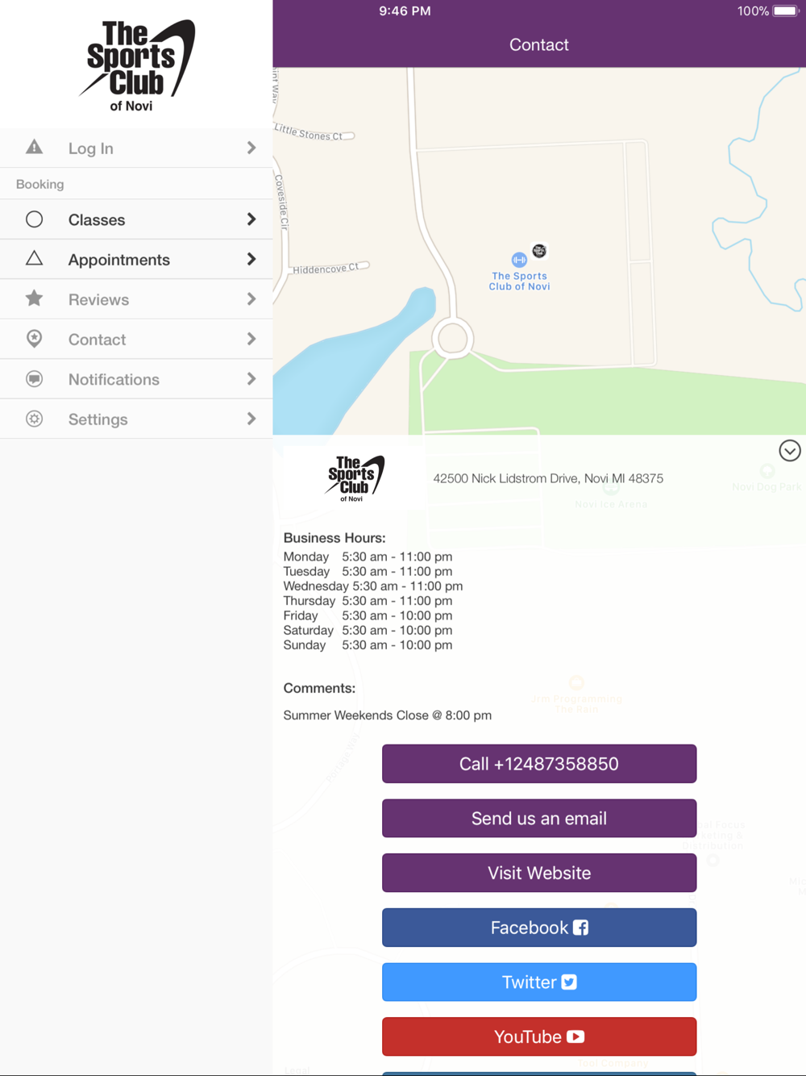Screen dimensions: 806x1076
Task: Open the YouTube channel button
Action: coord(539,1036)
